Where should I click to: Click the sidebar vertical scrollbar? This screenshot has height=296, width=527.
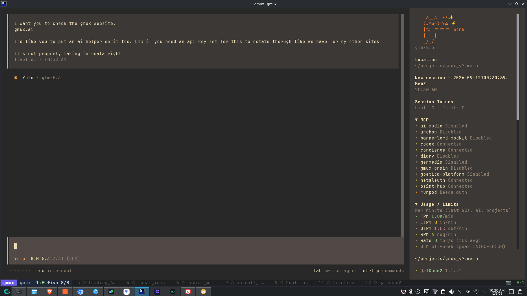pos(518,67)
